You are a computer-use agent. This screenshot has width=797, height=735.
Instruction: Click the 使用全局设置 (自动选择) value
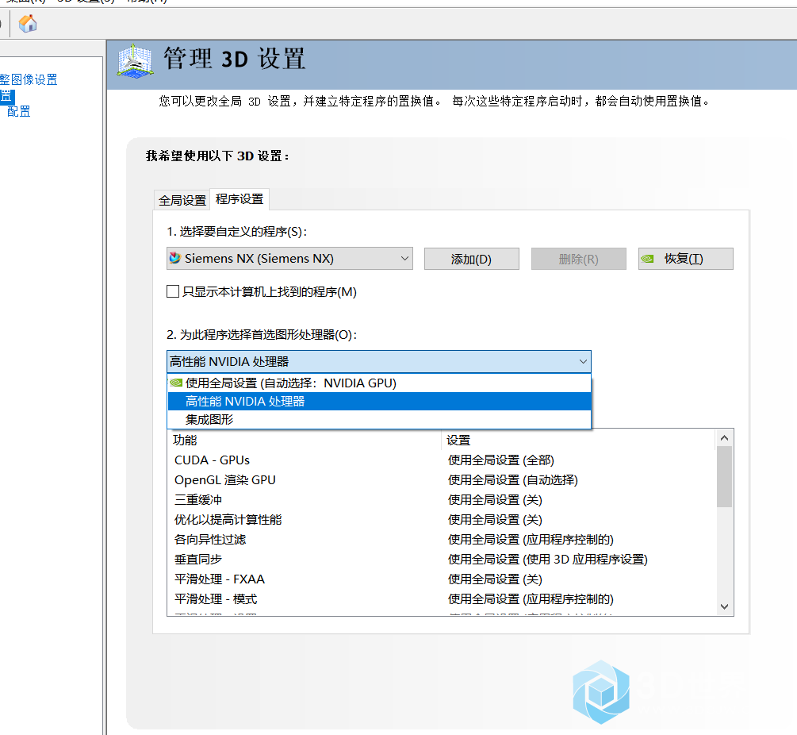click(513, 480)
